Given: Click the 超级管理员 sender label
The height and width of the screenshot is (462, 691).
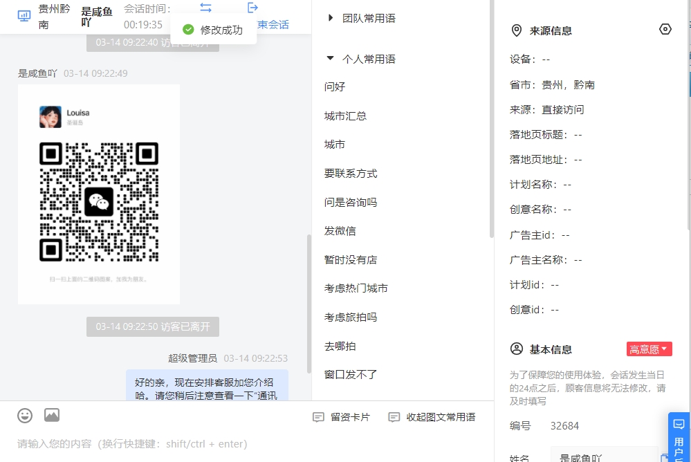Looking at the screenshot, I should click(192, 358).
